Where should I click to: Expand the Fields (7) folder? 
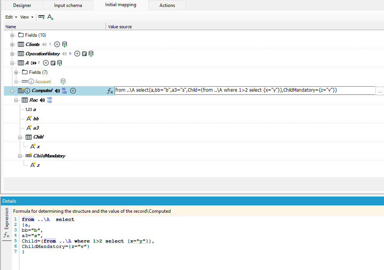[x=16, y=72]
